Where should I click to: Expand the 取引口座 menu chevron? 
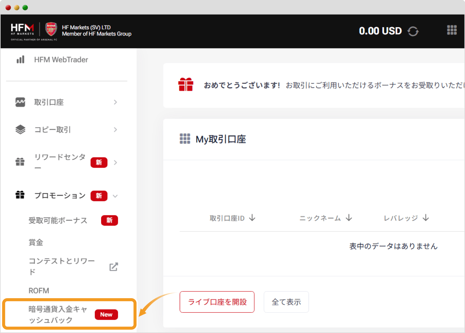(115, 102)
